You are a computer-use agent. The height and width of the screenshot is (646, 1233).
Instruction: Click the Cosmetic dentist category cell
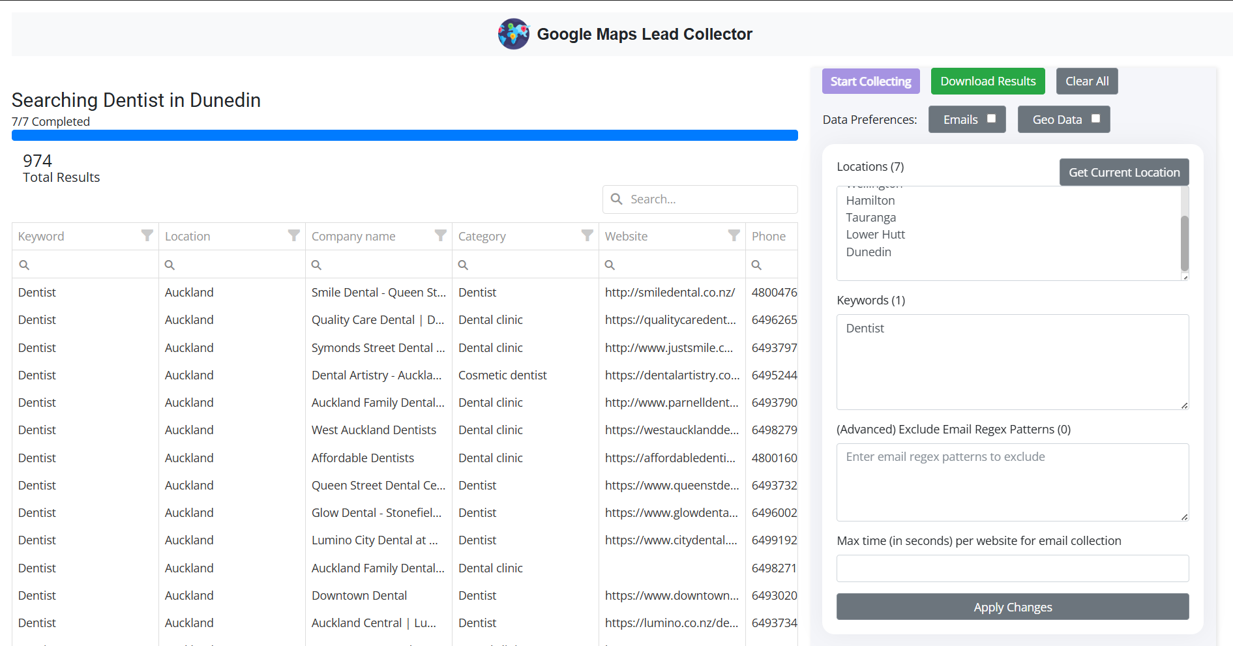(x=526, y=375)
